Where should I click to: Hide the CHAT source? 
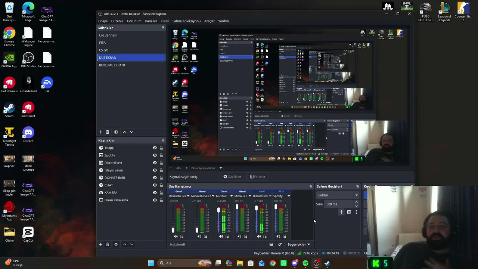click(155, 185)
